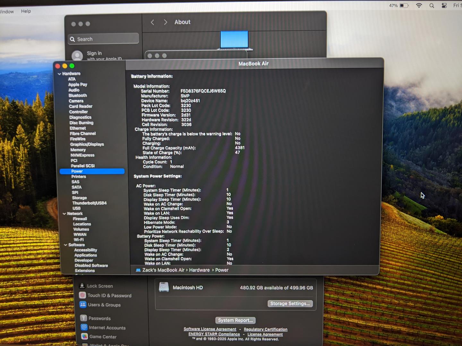Go back using the About back arrow
This screenshot has width=462, height=346.
pos(152,22)
